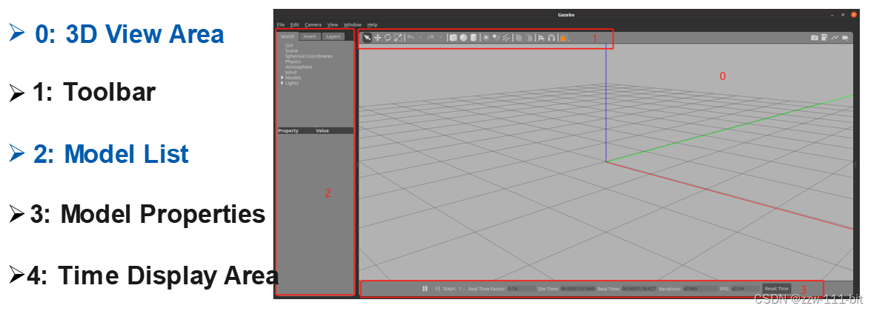The image size is (874, 311).
Task: Open the plot graph tool
Action: tap(835, 38)
